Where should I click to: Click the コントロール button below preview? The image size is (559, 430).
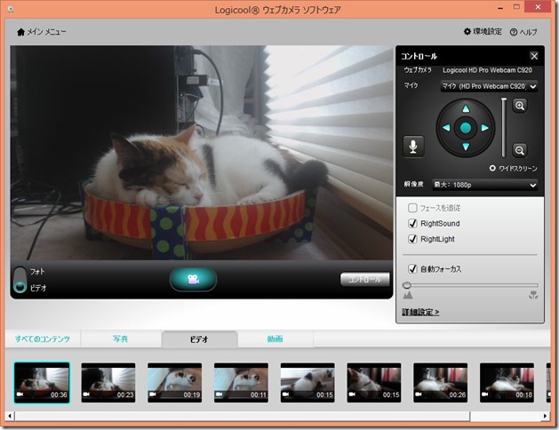[364, 279]
